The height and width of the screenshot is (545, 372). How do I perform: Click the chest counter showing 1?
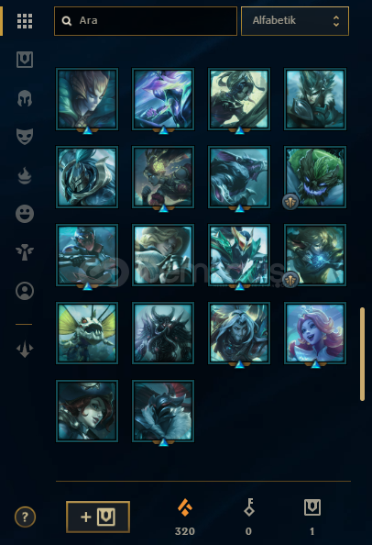(312, 517)
